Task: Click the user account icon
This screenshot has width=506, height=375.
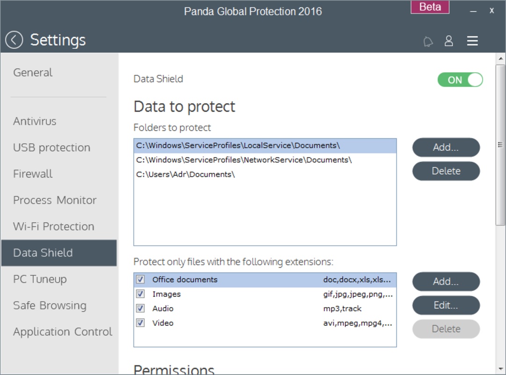Action: (449, 41)
